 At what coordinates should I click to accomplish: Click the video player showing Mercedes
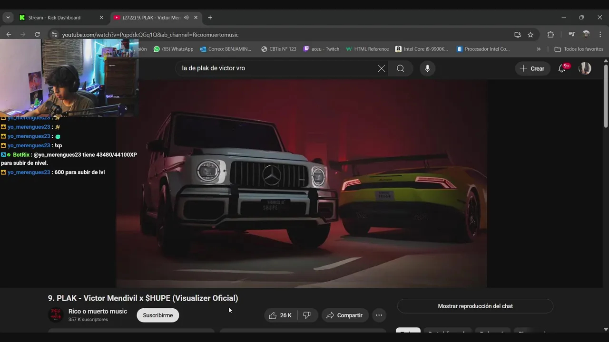point(301,183)
